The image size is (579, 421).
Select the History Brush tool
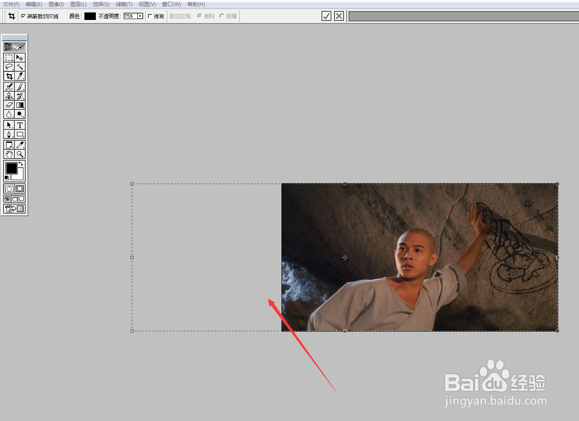click(20, 96)
